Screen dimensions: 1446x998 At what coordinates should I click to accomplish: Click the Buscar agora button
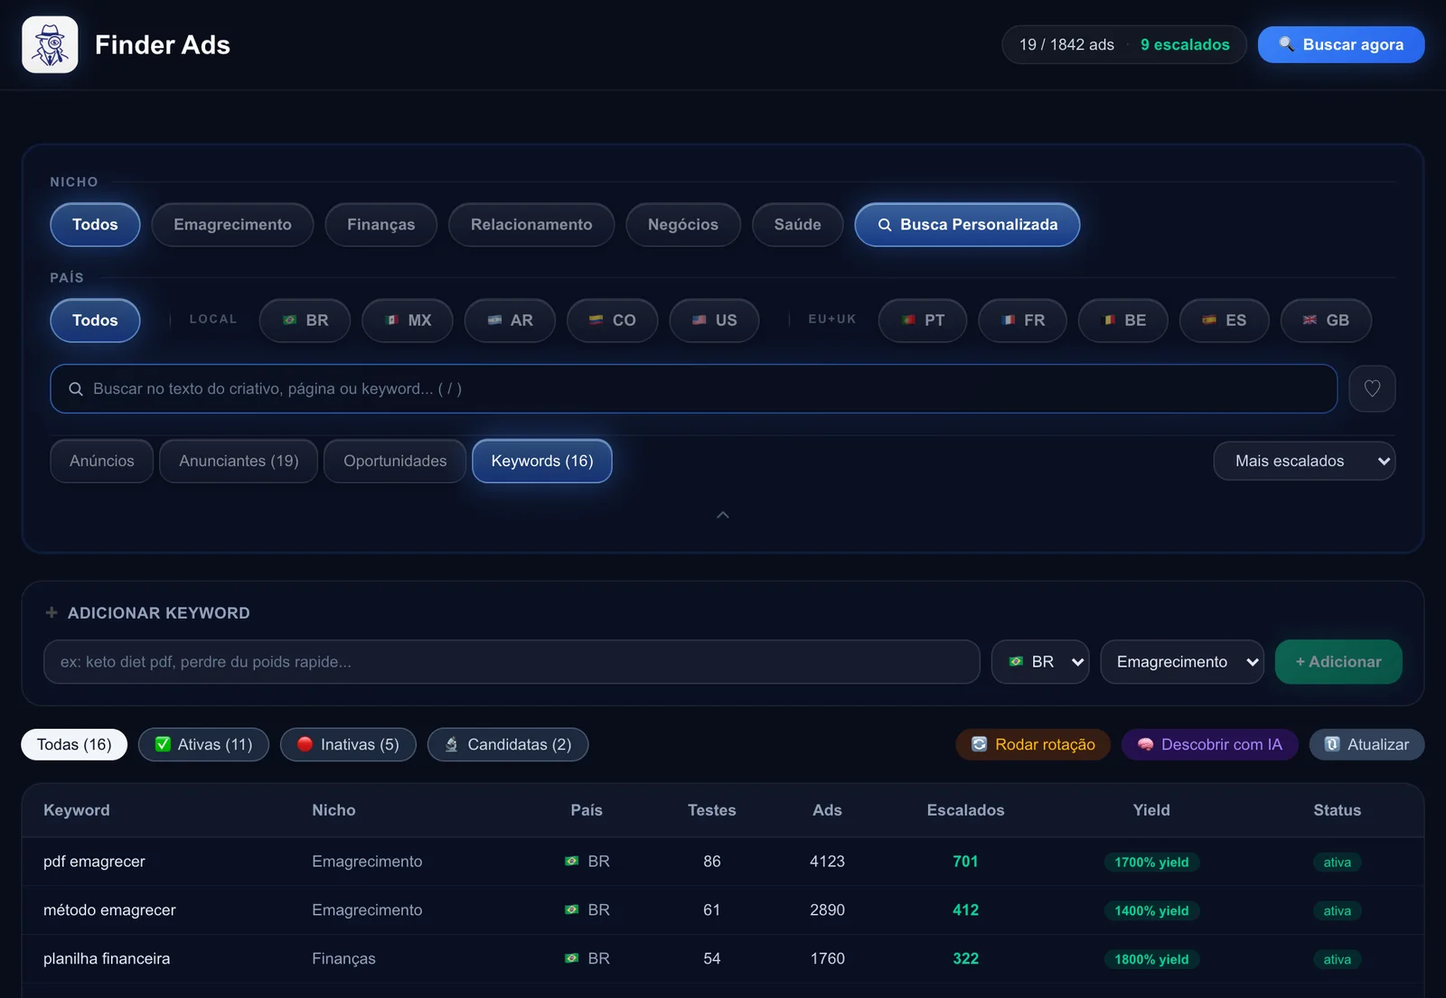[x=1341, y=45]
